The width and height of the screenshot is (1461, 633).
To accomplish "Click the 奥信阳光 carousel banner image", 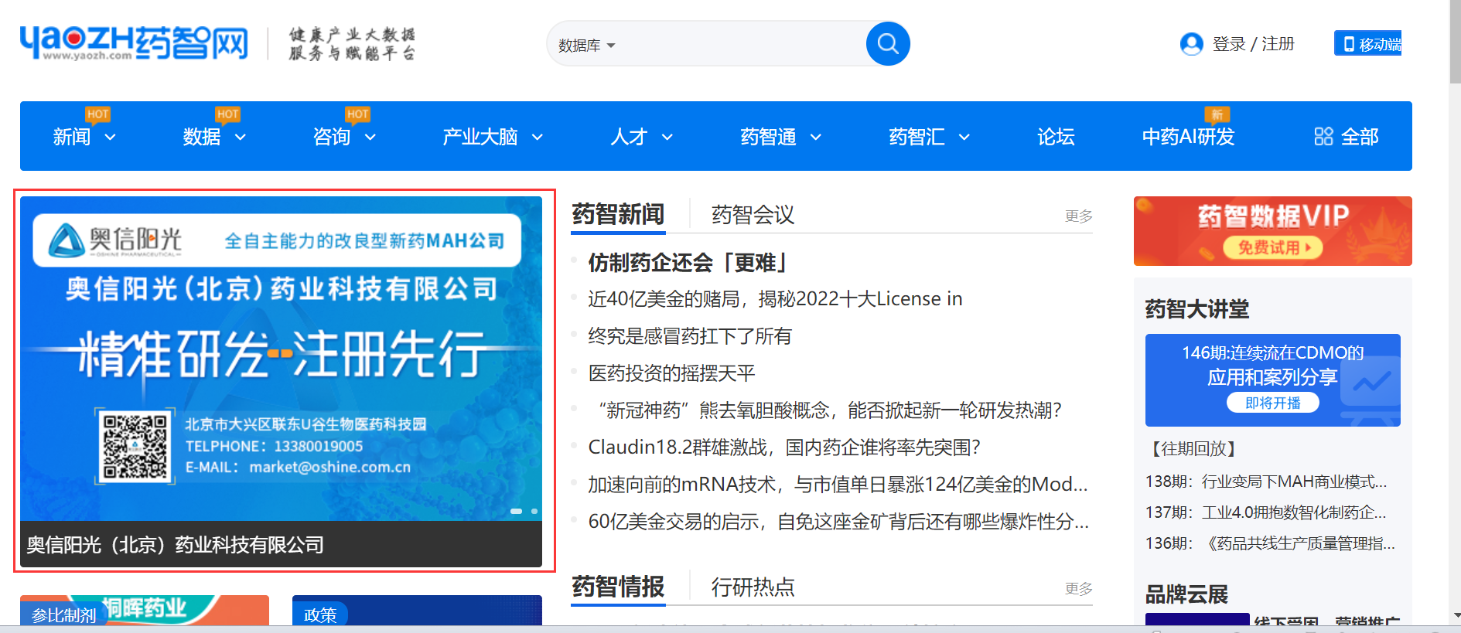I will click(281, 358).
